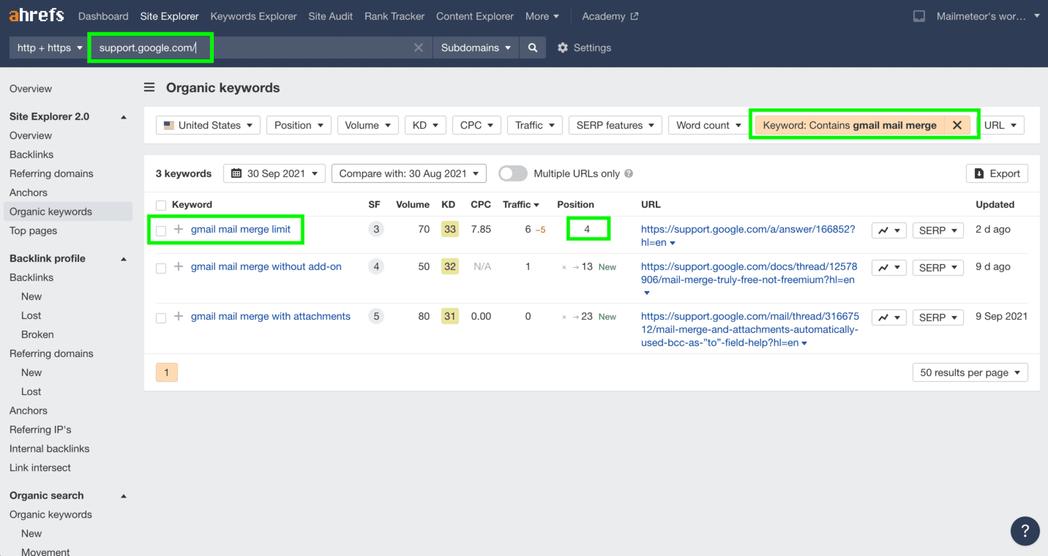Open the KD filter dropdown
Image resolution: width=1048 pixels, height=556 pixels.
(425, 125)
